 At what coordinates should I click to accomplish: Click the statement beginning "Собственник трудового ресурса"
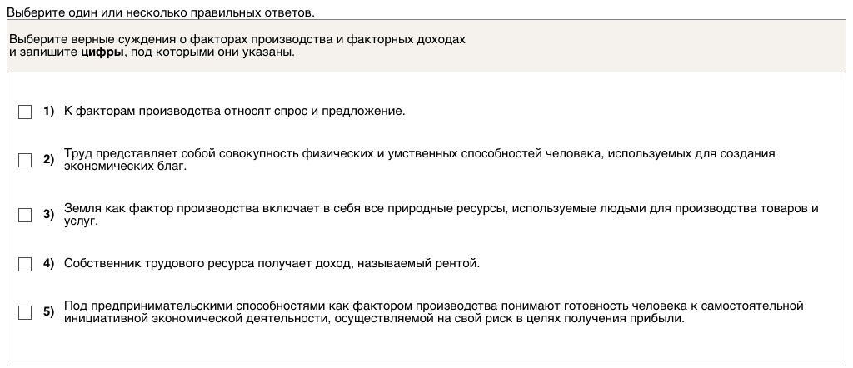[x=272, y=264]
